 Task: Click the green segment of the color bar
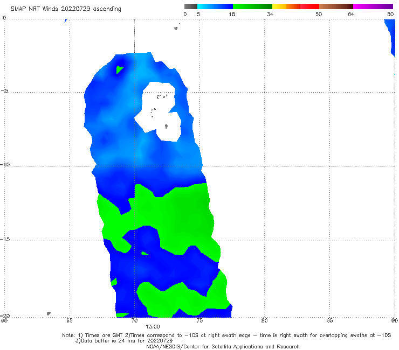click(x=252, y=6)
